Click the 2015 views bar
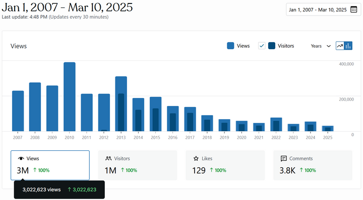Screen dimensions: 363x200 pos(156,114)
